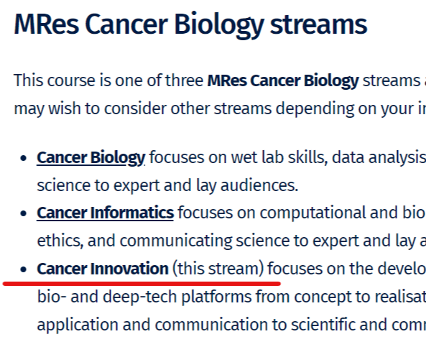Click the MRes Cancer Biology streams heading

(x=190, y=24)
